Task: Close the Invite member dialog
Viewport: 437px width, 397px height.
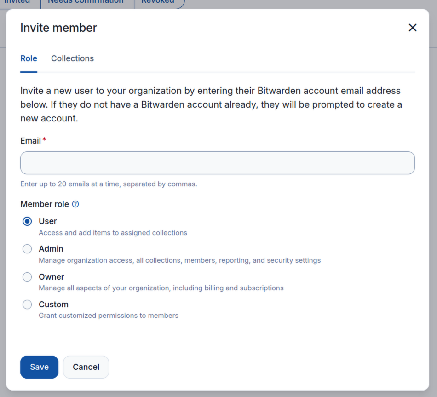Action: [413, 28]
